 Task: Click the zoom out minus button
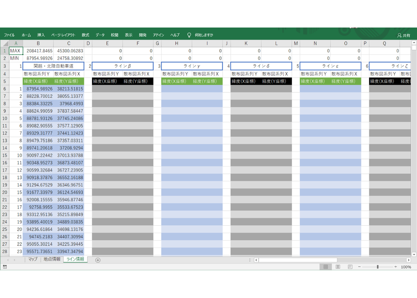click(x=359, y=267)
